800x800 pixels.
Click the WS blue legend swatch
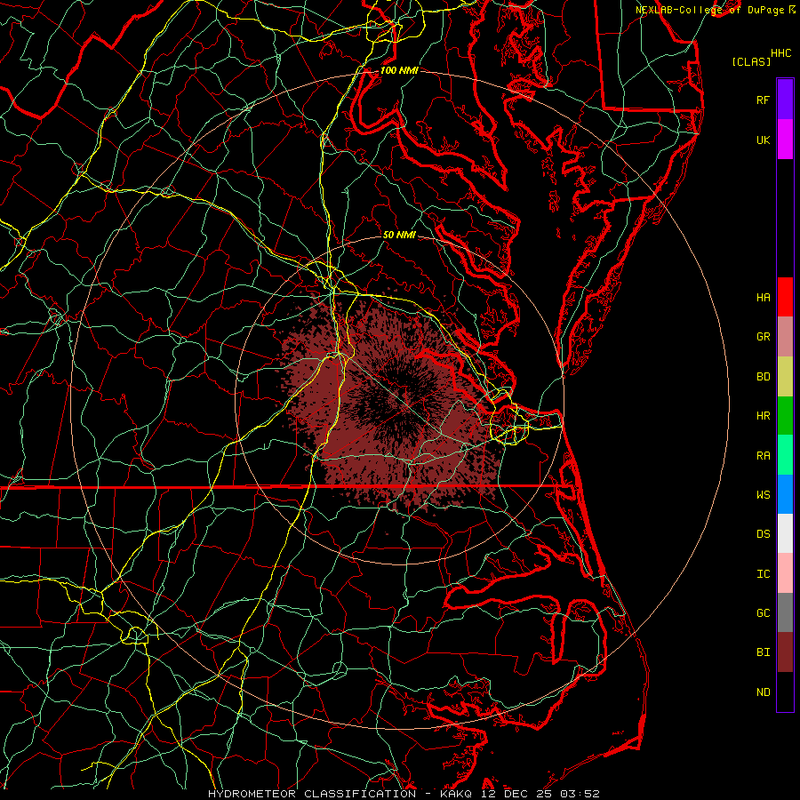pos(785,494)
